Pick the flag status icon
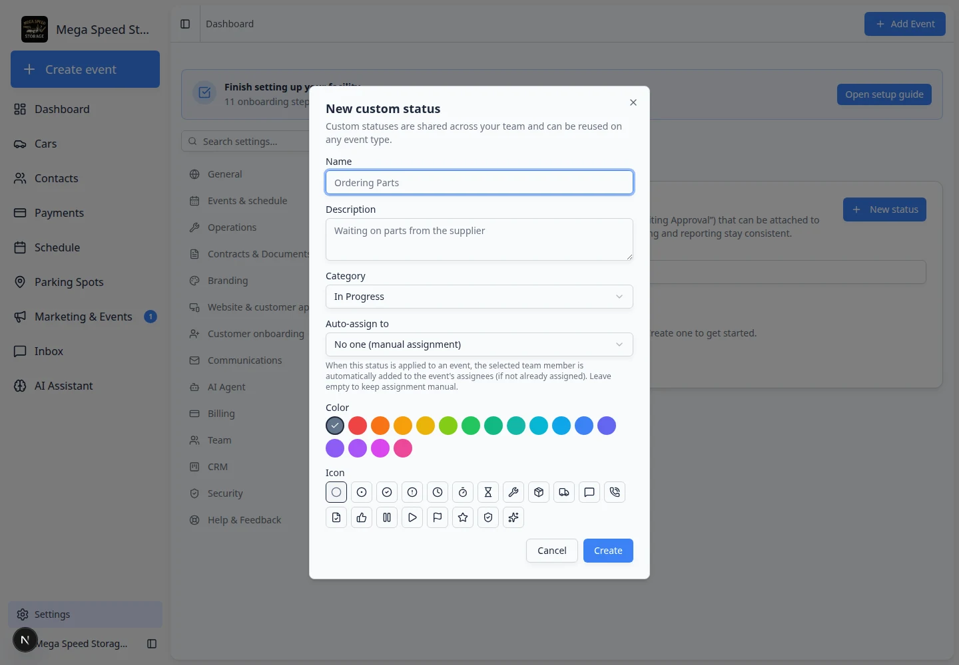This screenshot has width=959, height=665. pos(438,517)
